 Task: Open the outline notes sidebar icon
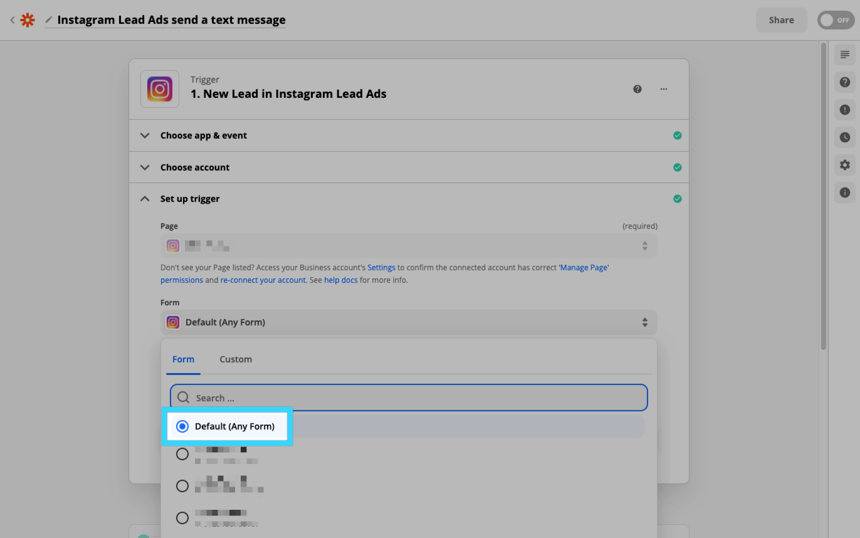click(x=845, y=55)
